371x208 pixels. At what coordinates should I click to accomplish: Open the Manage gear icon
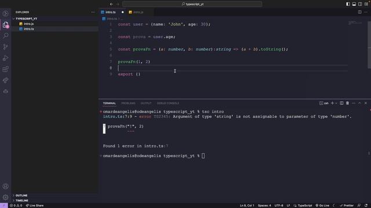(5, 197)
